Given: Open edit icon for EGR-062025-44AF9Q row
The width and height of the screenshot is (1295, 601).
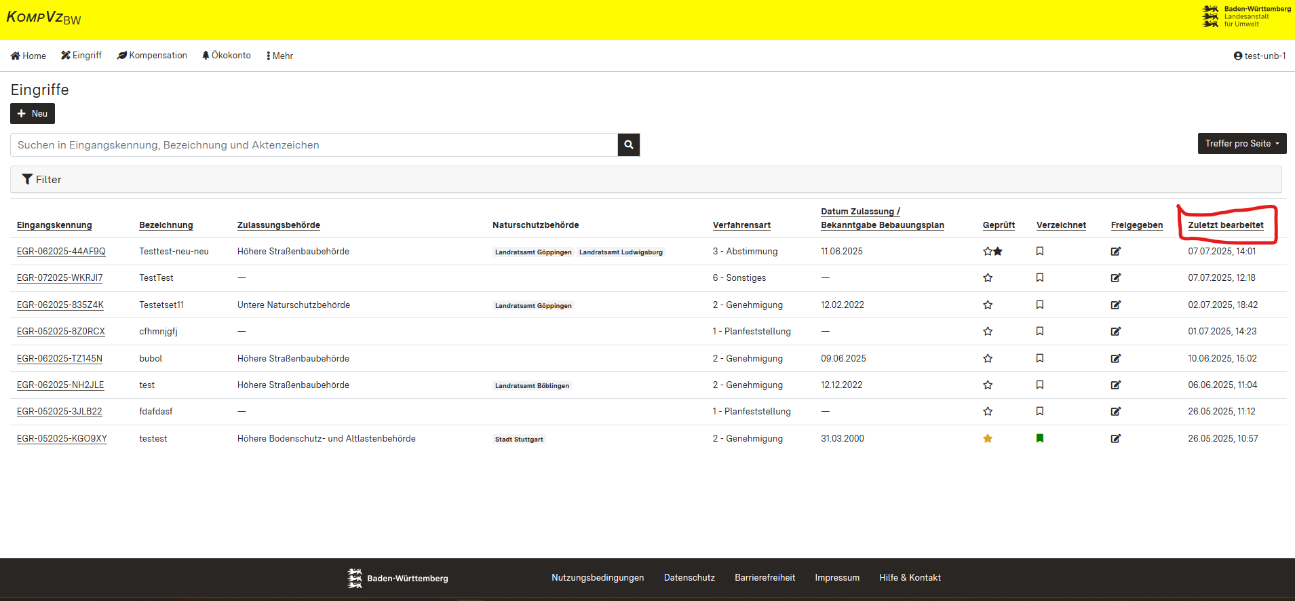Looking at the screenshot, I should pos(1115,252).
